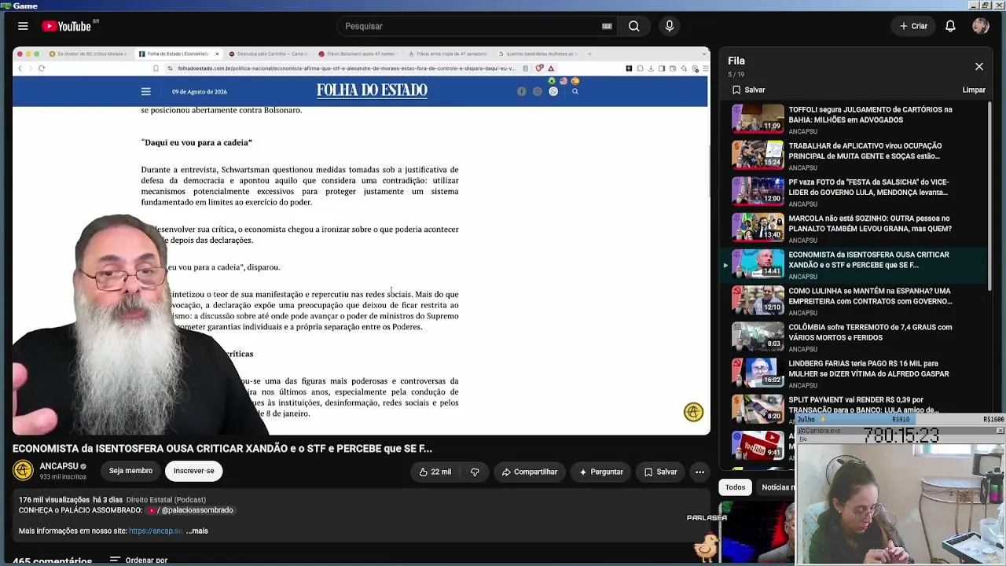Click the Fila queue heading
The height and width of the screenshot is (566, 1006).
[x=736, y=61]
